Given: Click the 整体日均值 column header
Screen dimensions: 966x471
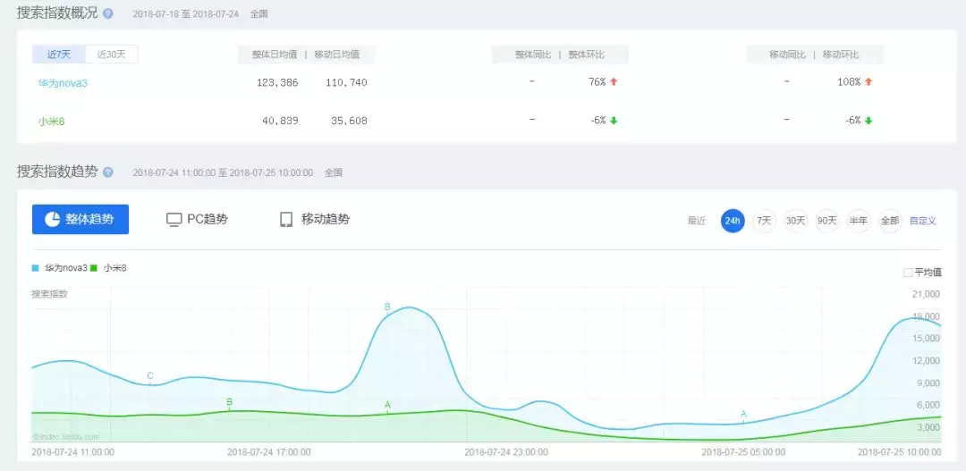Looking at the screenshot, I should pyautogui.click(x=275, y=55).
